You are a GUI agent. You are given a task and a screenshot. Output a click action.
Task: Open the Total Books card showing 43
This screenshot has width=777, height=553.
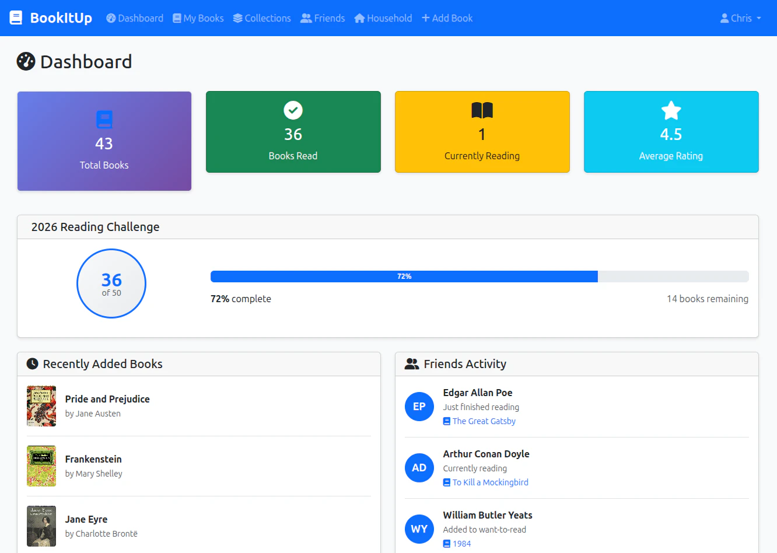(104, 141)
